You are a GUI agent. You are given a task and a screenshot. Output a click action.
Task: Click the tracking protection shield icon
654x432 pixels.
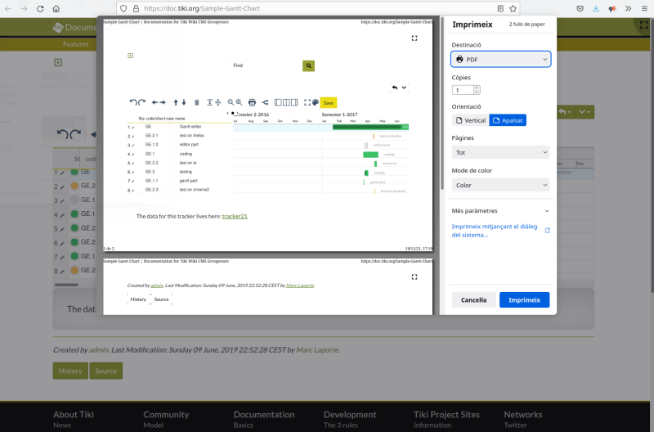(123, 8)
